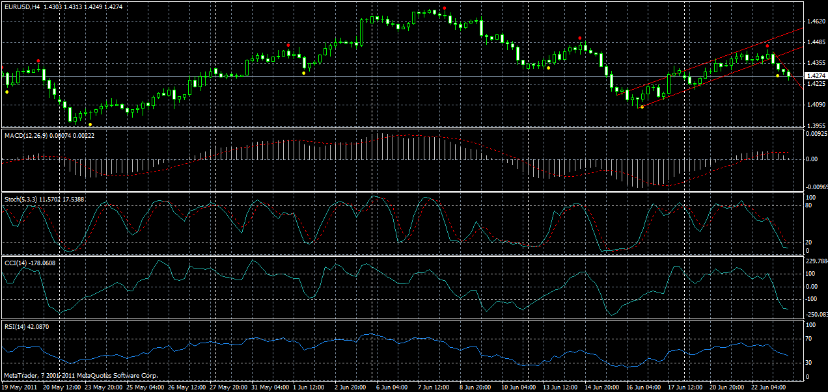Image resolution: width=828 pixels, height=392 pixels.
Task: Click the 20 Jun 20:00 time label
Action: (x=727, y=387)
